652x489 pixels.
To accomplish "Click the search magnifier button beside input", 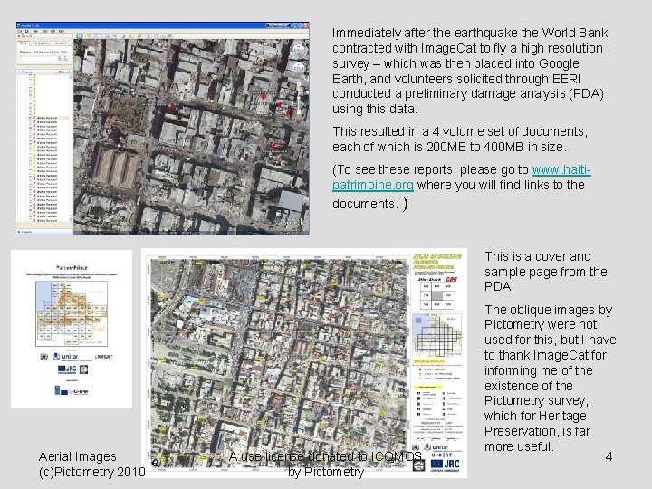I will tap(65, 59).
